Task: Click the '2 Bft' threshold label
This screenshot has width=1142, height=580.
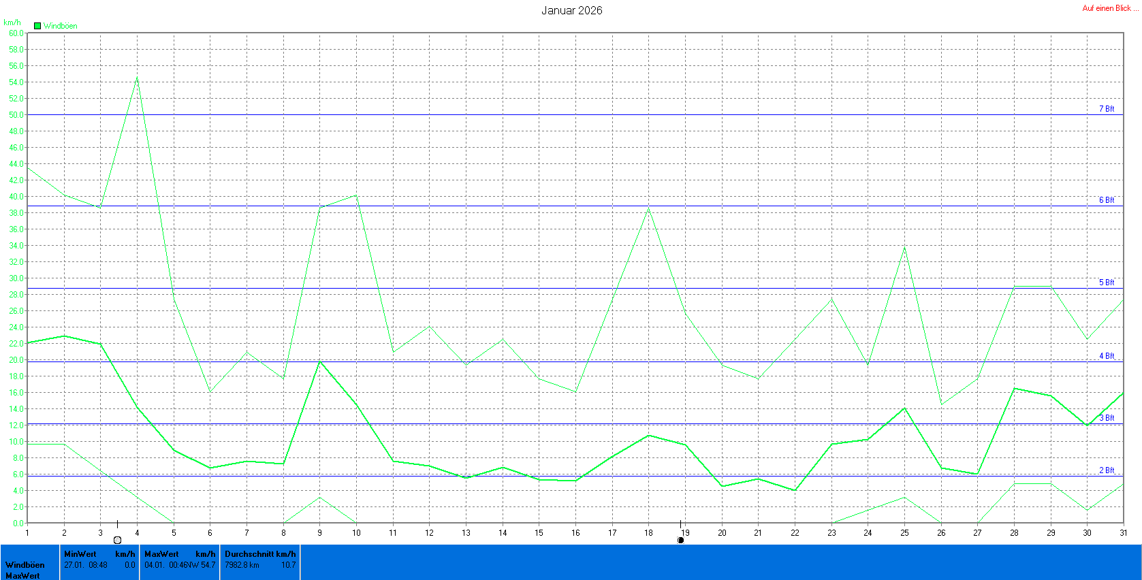Action: coord(1107,470)
